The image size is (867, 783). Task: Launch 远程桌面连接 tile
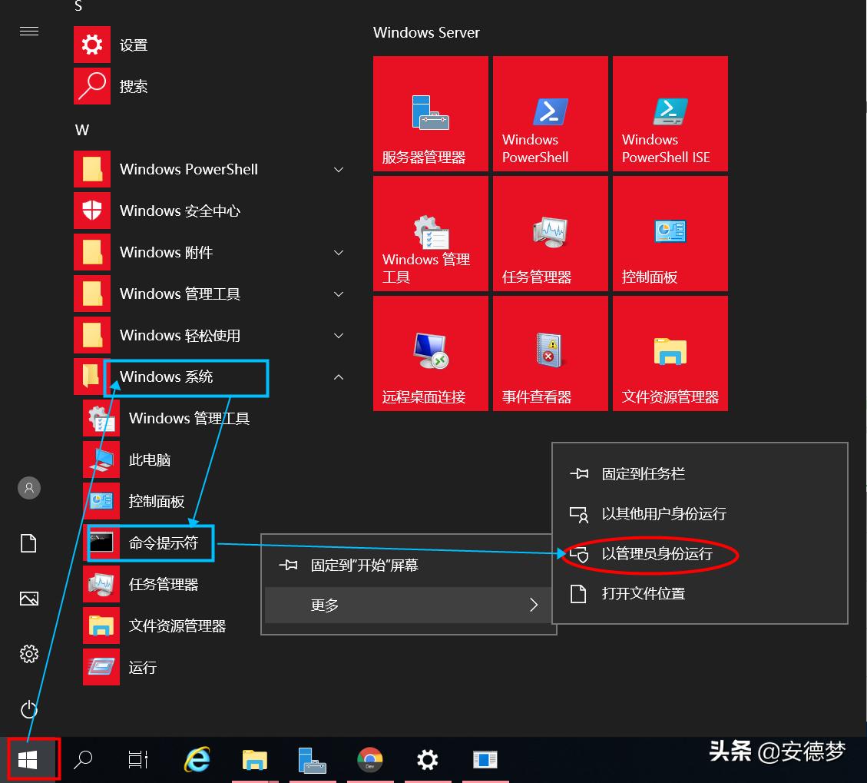430,353
